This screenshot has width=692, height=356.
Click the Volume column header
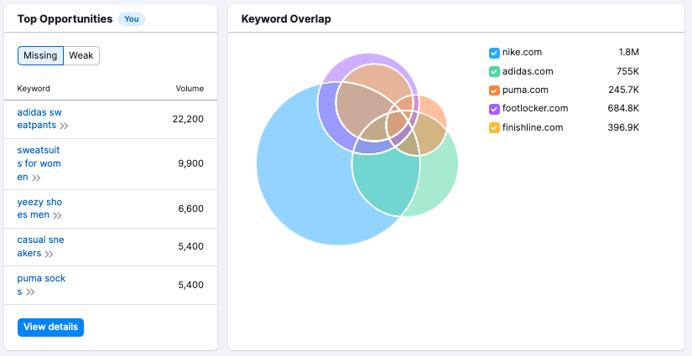(190, 89)
